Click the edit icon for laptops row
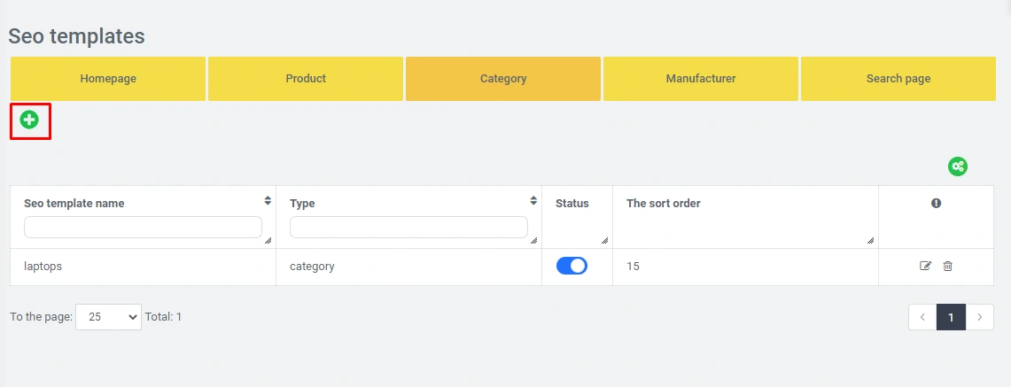 pos(925,266)
